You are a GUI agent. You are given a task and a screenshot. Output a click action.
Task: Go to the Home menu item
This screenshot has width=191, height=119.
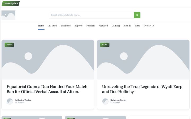(x=41, y=26)
